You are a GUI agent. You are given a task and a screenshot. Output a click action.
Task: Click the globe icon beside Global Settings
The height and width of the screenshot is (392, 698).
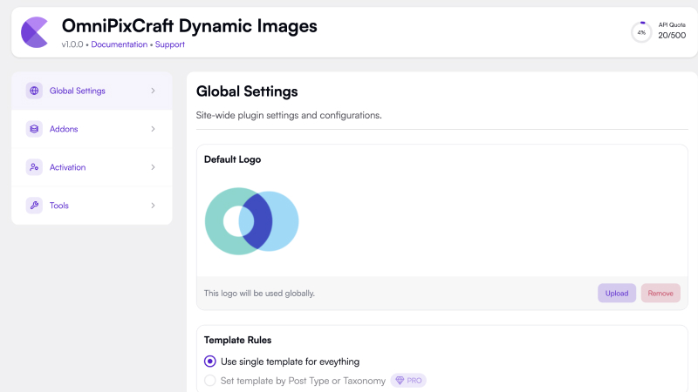tap(34, 91)
